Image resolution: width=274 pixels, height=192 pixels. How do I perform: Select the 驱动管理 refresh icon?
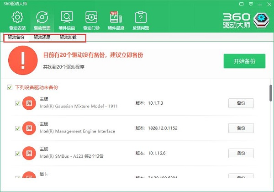tap(42, 17)
